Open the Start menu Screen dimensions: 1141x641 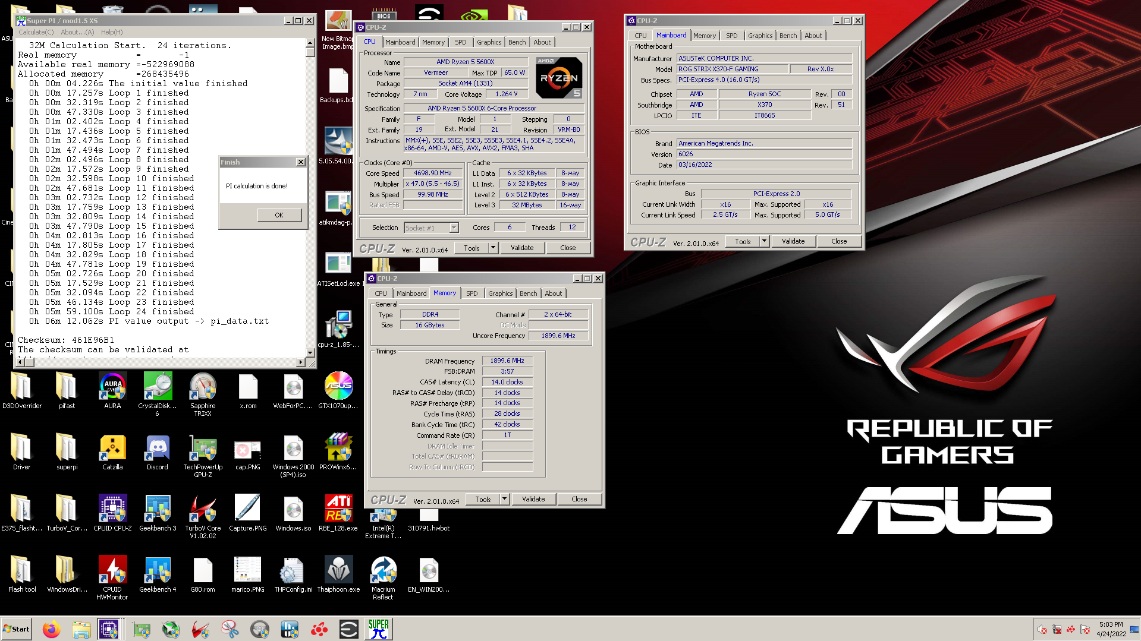(x=17, y=629)
